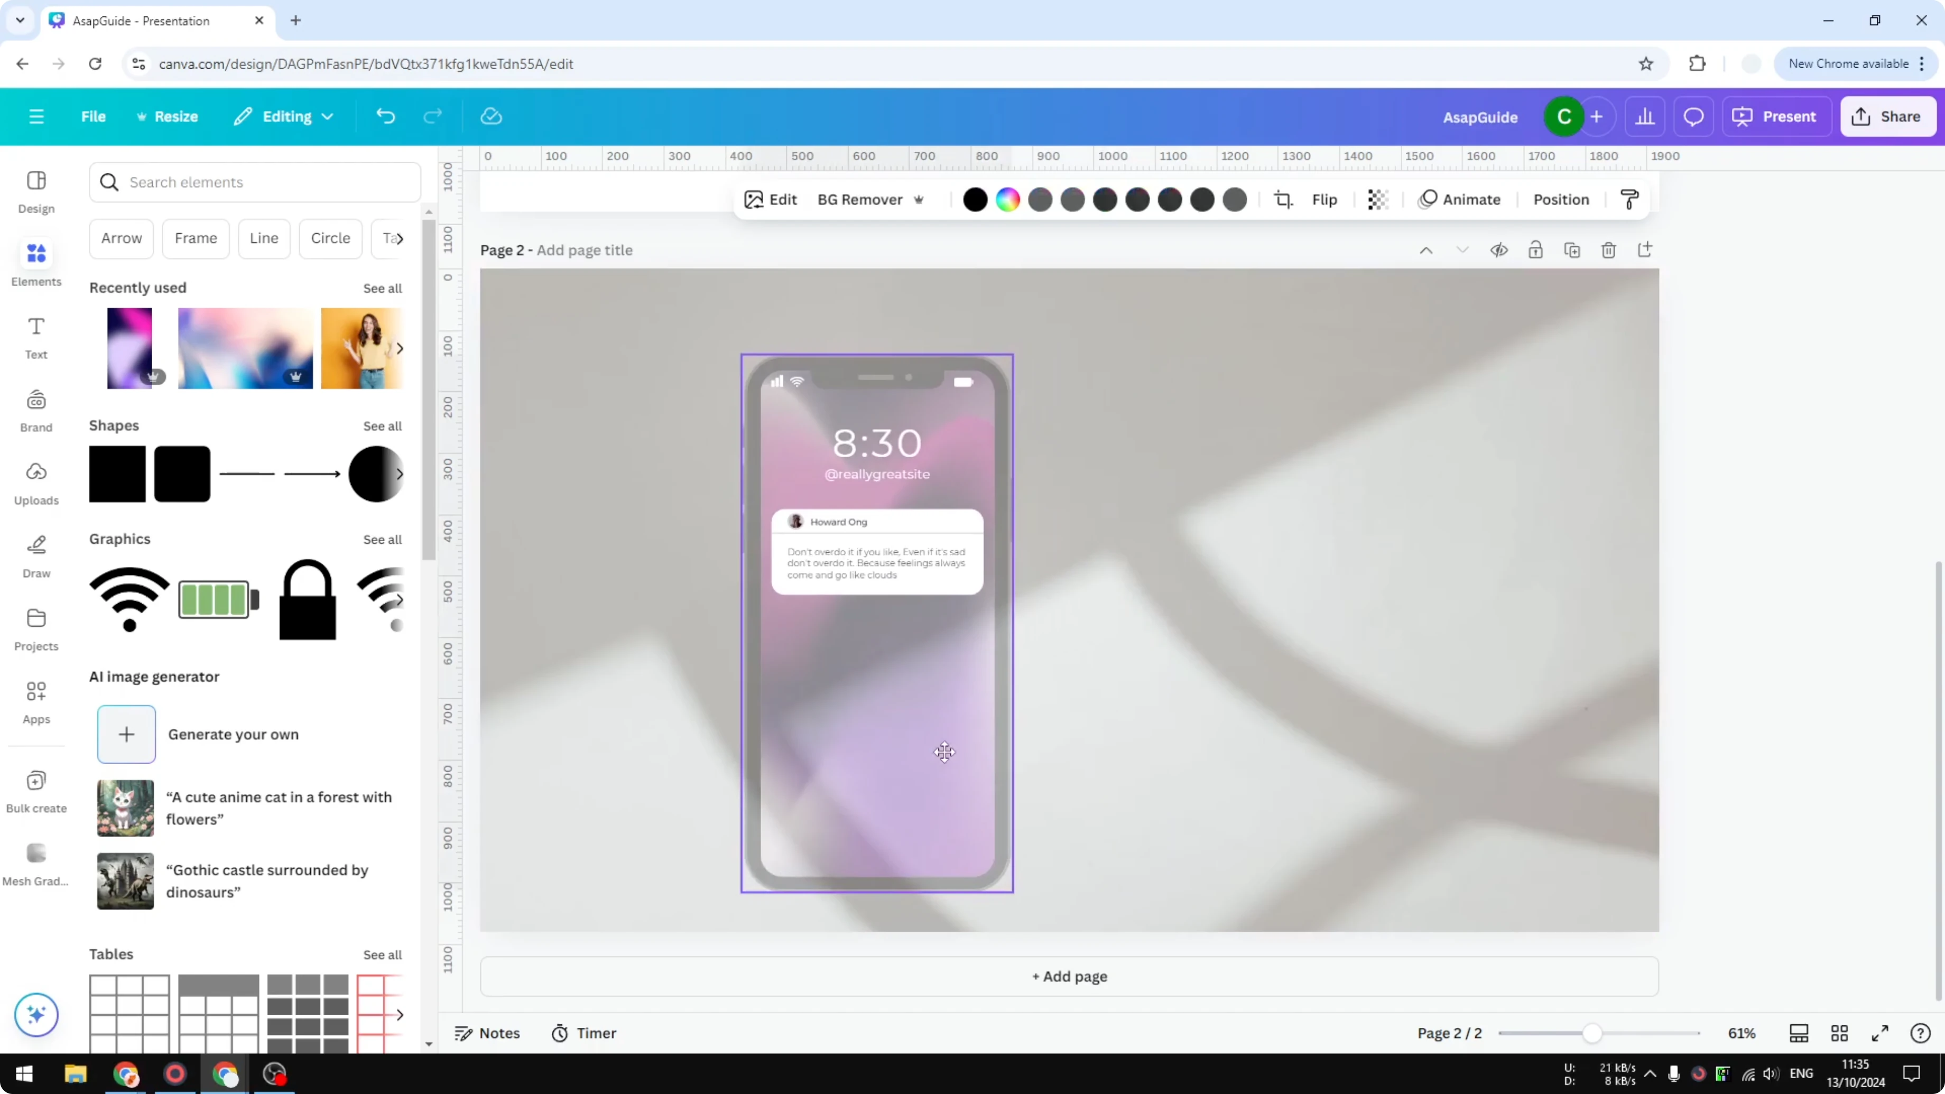
Task: Open Bulk create tool
Action: pos(36,791)
